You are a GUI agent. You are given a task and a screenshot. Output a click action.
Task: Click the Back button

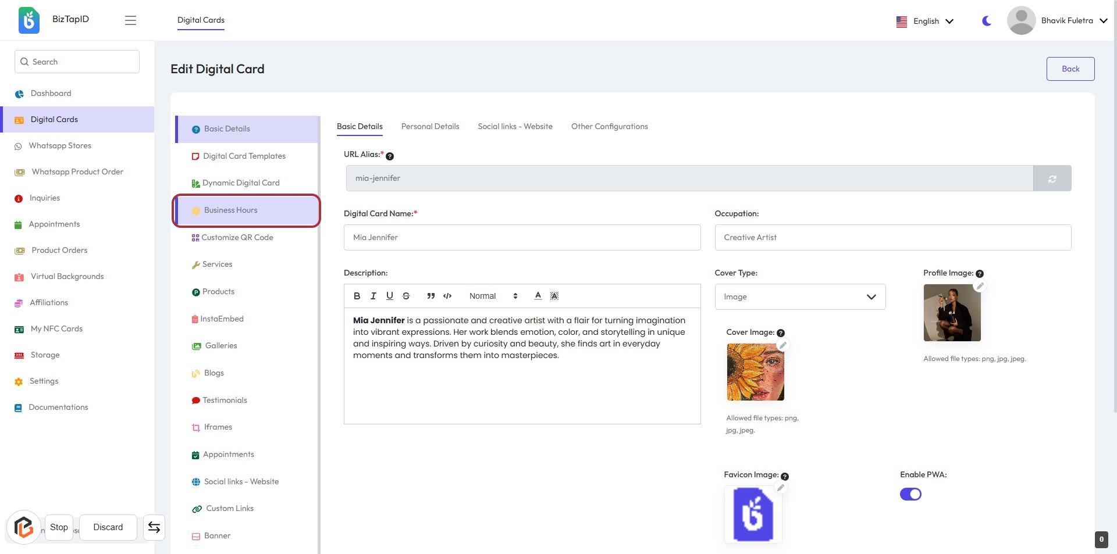pos(1070,69)
